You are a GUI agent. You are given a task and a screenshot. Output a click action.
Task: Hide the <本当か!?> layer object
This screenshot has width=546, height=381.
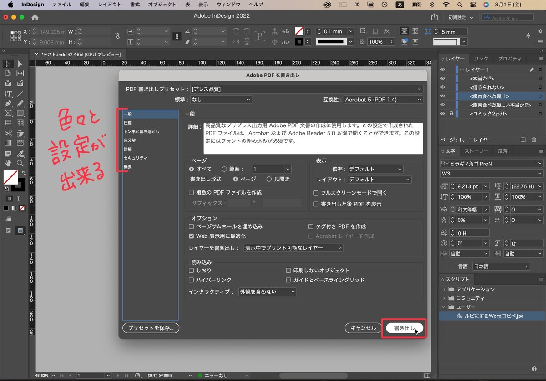442,78
